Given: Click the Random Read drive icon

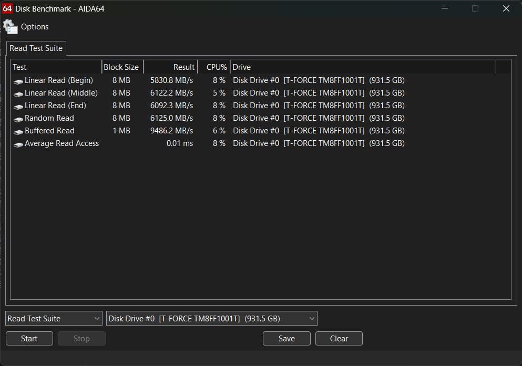Looking at the screenshot, I should 18,119.
